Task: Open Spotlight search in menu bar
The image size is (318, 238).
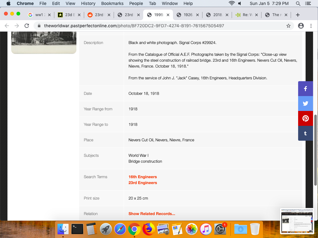Action: coord(298,3)
